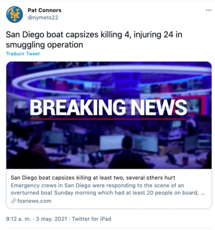The height and width of the screenshot is (230, 215).
Task: Click Traducir Tweet link
Action: (x=23, y=54)
